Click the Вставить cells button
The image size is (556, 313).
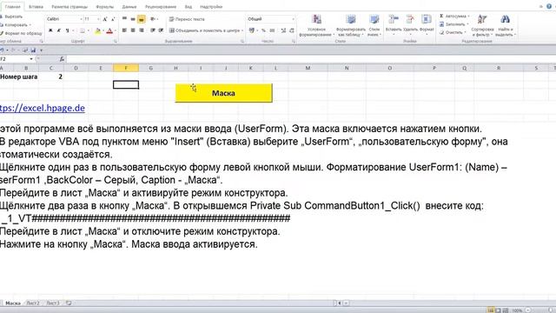coord(394,24)
